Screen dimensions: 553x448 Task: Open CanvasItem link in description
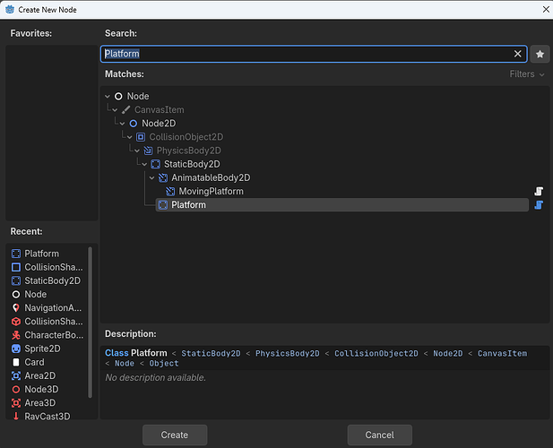(502, 353)
